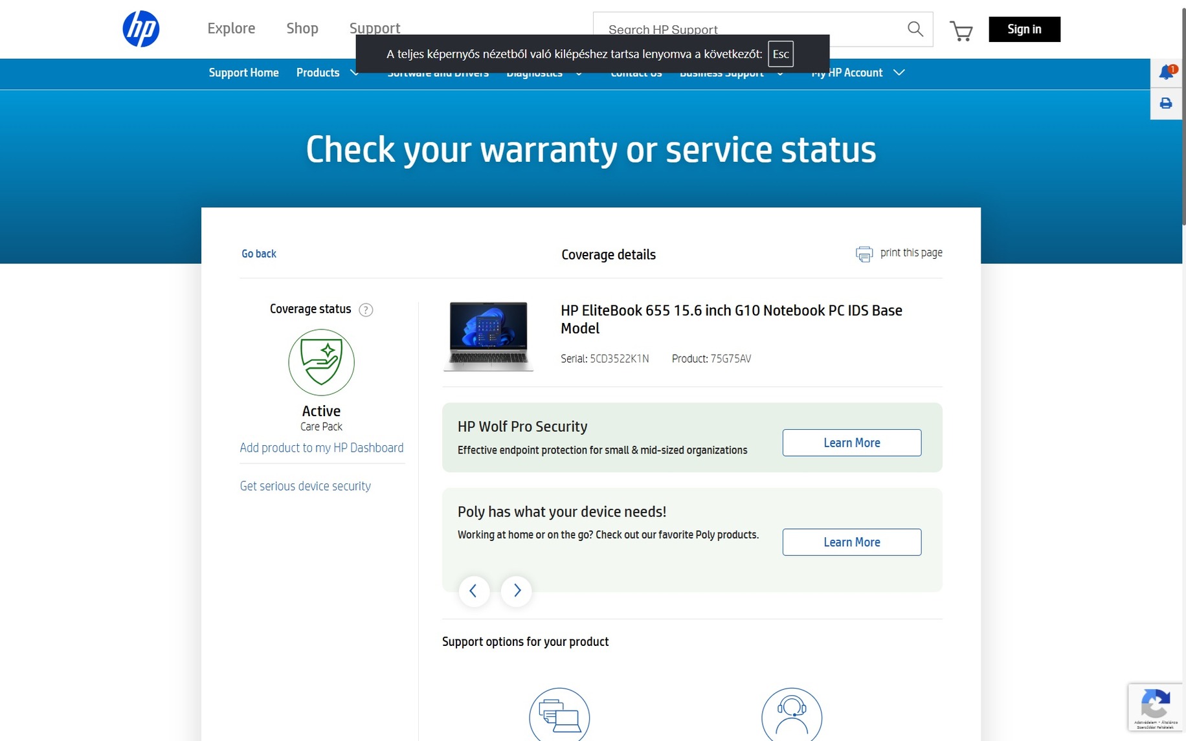The height and width of the screenshot is (741, 1186).
Task: Click Get serious device security link
Action: [x=305, y=486]
